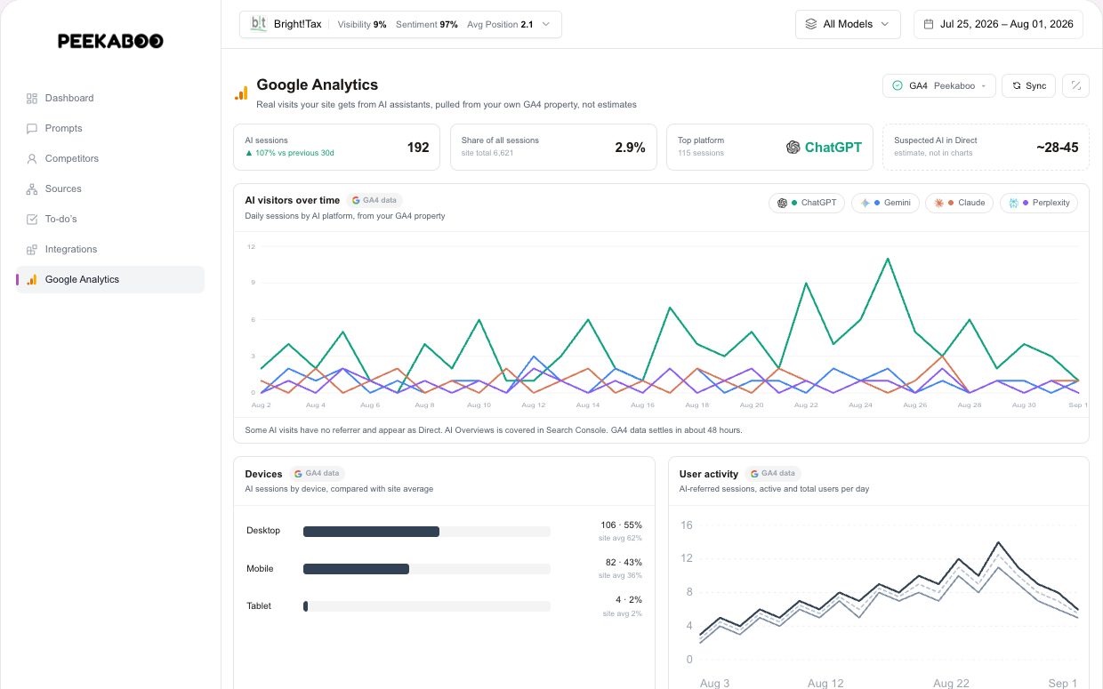Click the Sync button

(1029, 85)
